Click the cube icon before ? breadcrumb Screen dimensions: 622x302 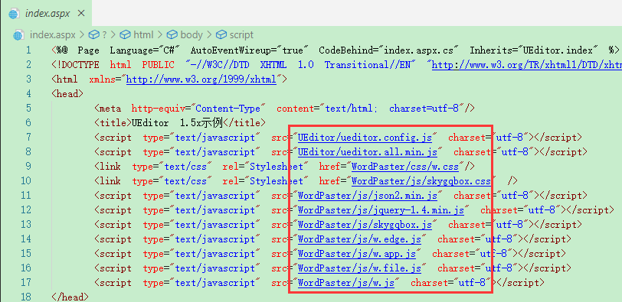[93, 35]
